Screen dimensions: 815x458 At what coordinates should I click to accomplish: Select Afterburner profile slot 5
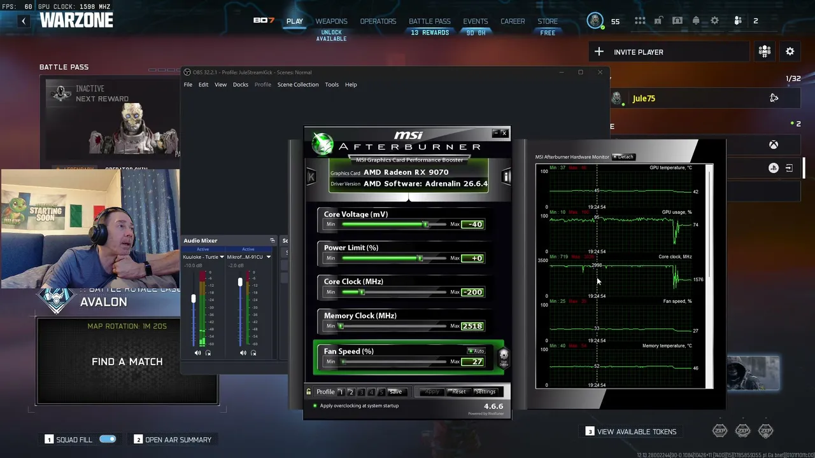click(x=381, y=392)
